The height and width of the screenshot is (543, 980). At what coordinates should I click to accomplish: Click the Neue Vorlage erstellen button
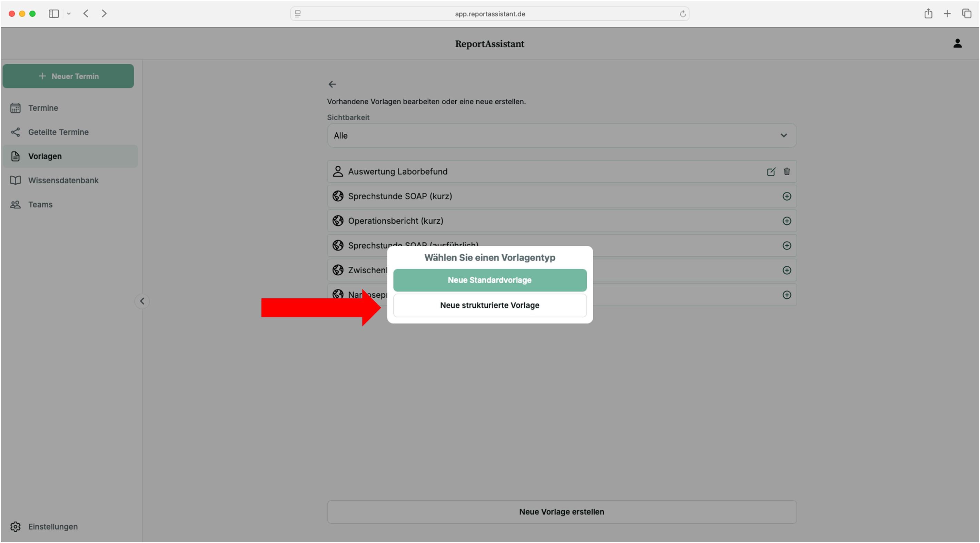point(562,511)
